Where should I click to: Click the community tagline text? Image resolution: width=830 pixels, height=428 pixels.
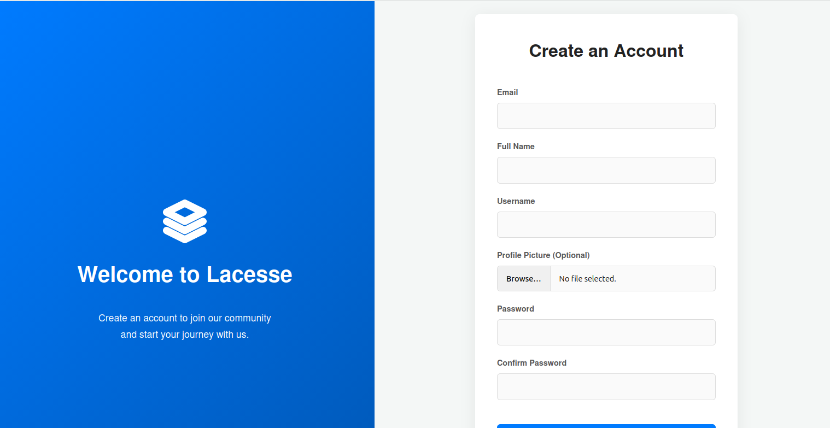185,326
